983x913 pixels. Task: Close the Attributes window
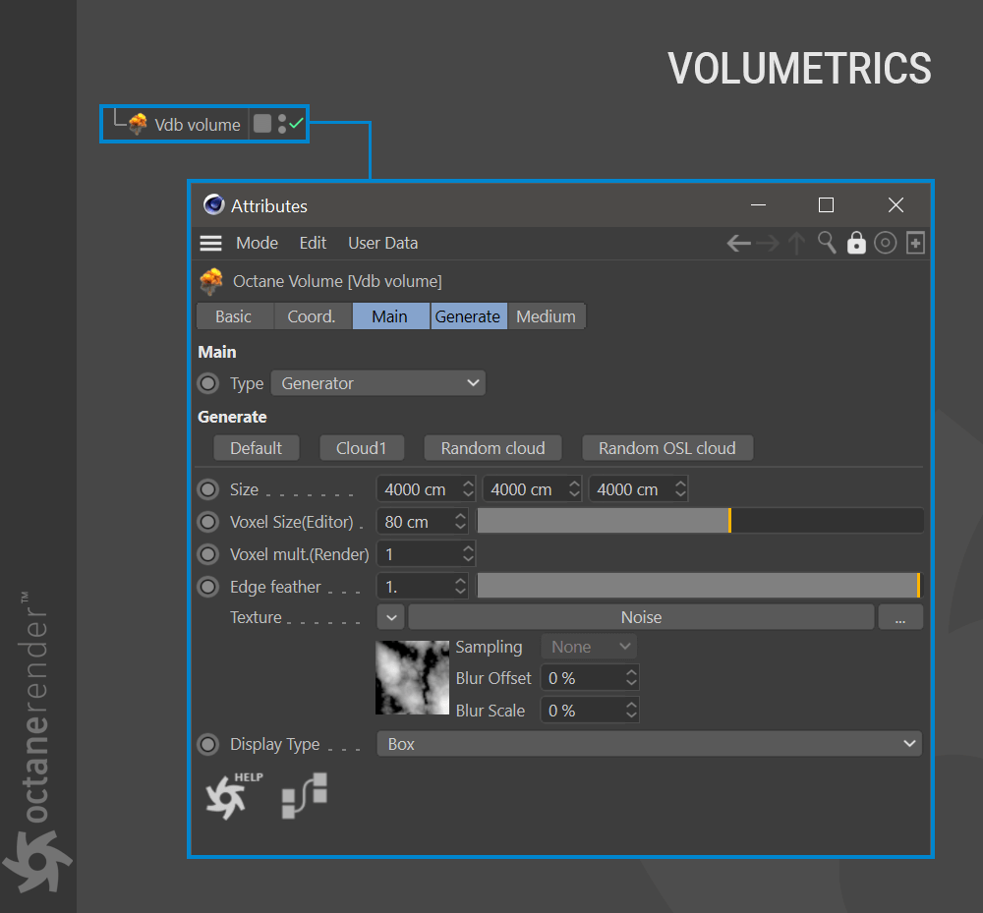coord(896,204)
